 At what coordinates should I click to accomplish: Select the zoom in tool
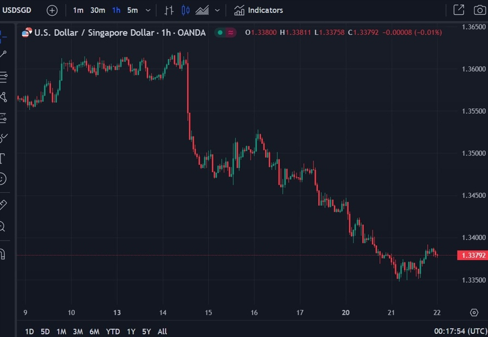pyautogui.click(x=3, y=226)
